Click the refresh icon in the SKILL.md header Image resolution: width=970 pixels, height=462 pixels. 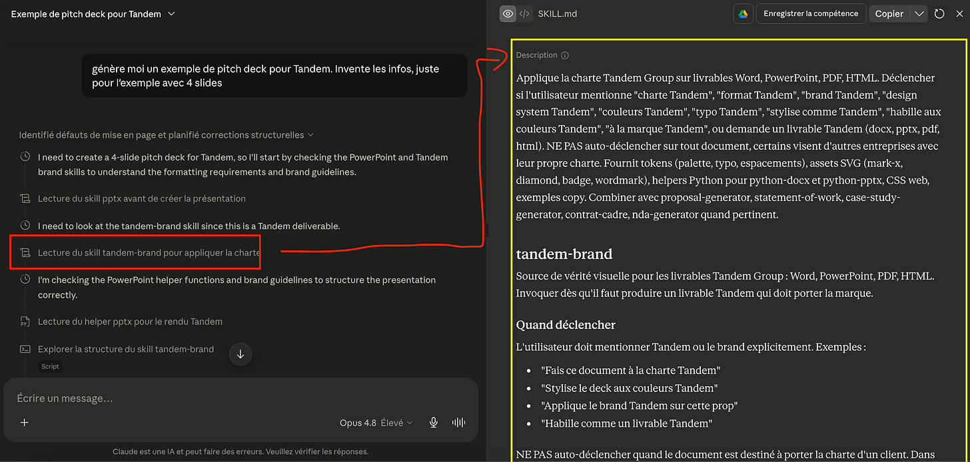click(x=939, y=13)
